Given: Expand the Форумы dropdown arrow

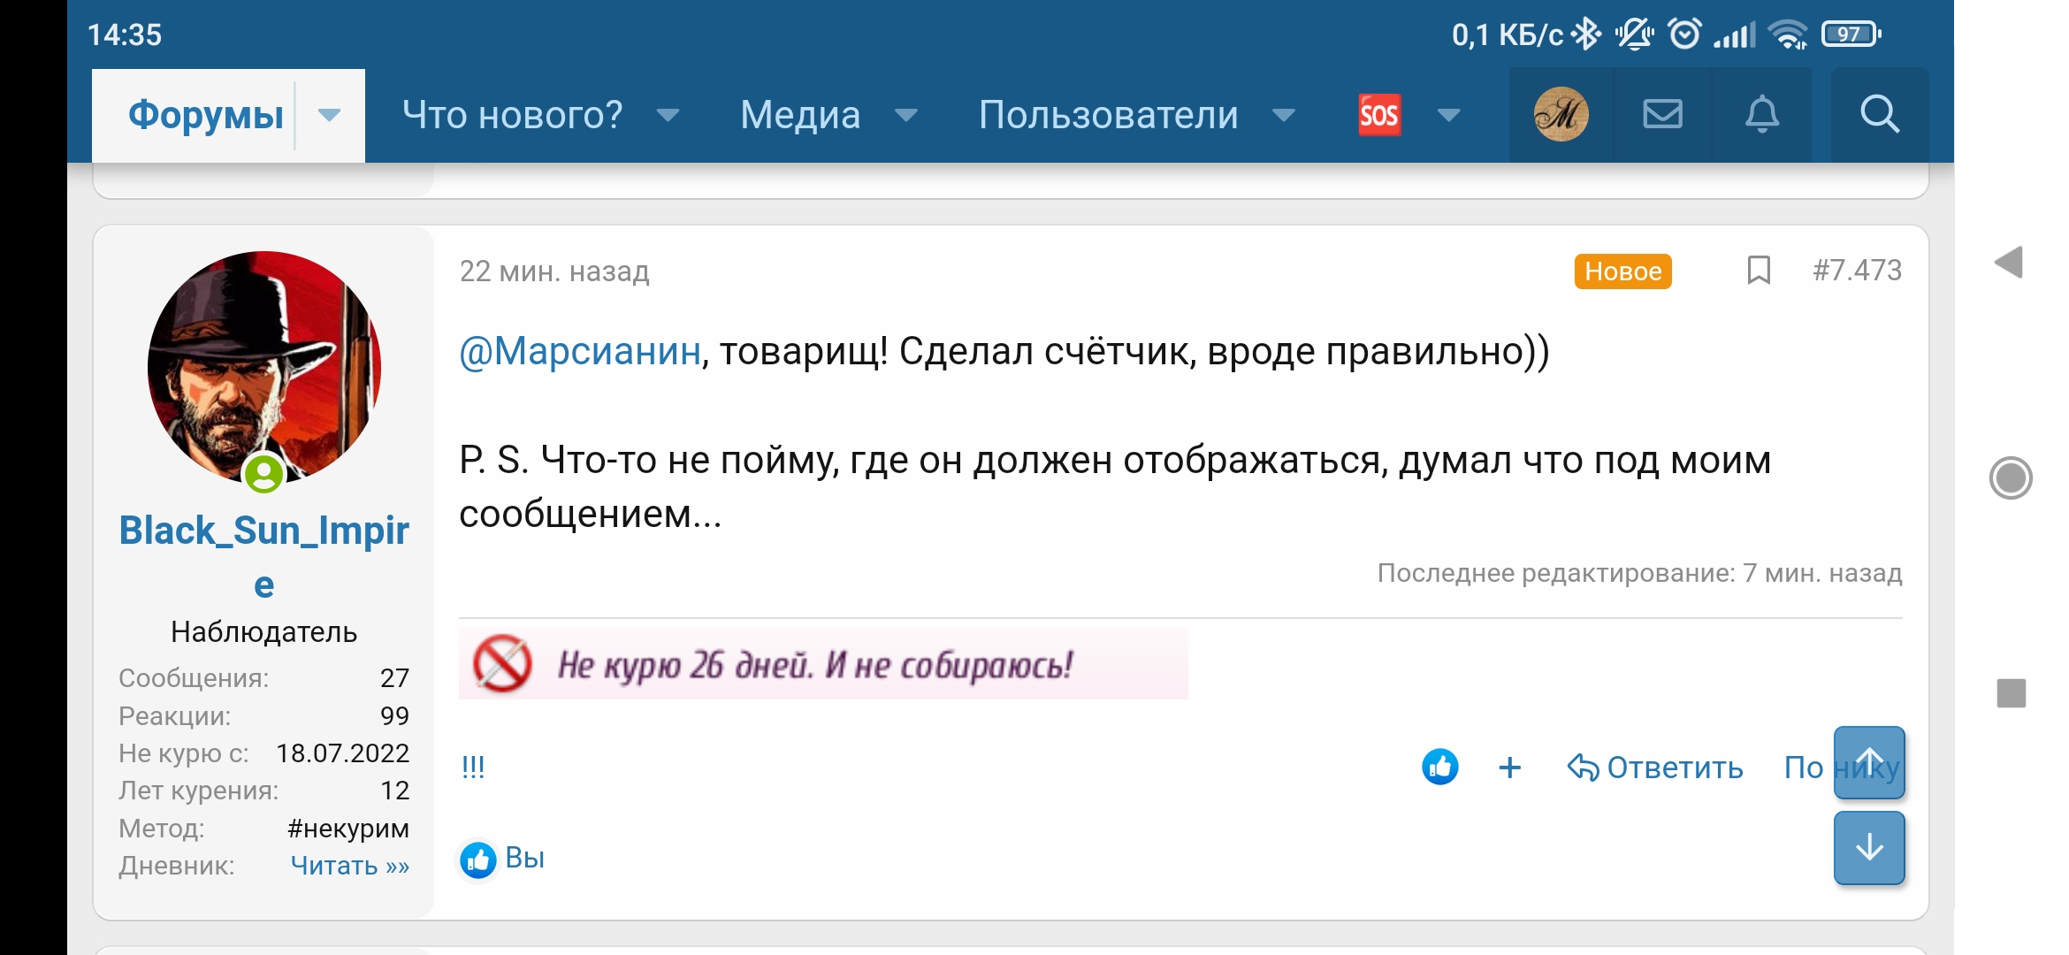Looking at the screenshot, I should (329, 115).
